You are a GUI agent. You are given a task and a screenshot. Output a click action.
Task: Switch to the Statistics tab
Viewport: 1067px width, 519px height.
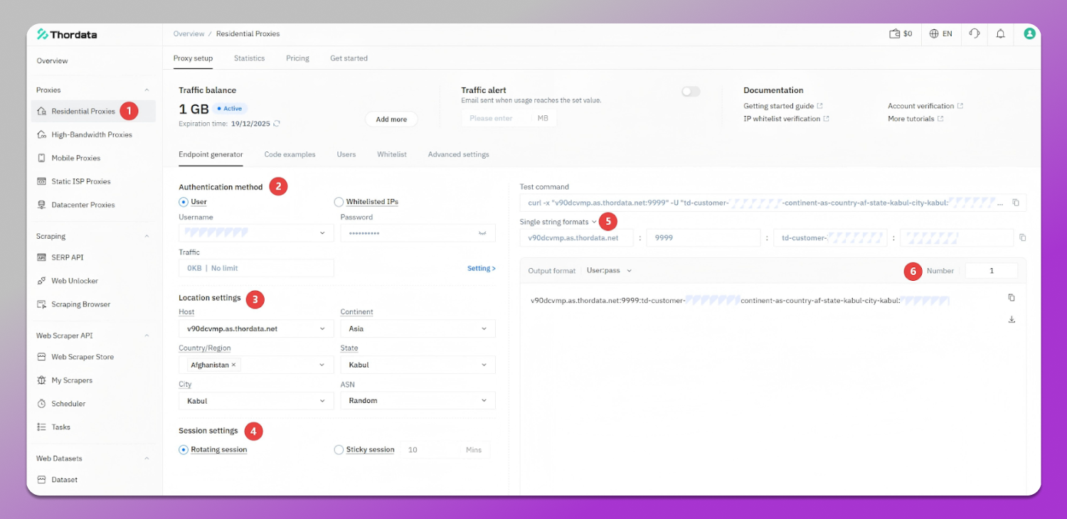click(x=249, y=58)
